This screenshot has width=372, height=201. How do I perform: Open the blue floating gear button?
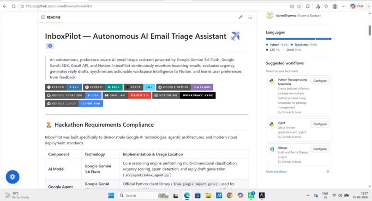click(12, 177)
